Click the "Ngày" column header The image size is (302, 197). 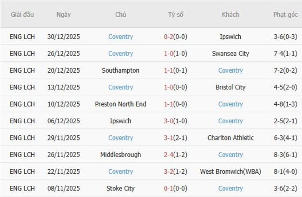pos(64,15)
